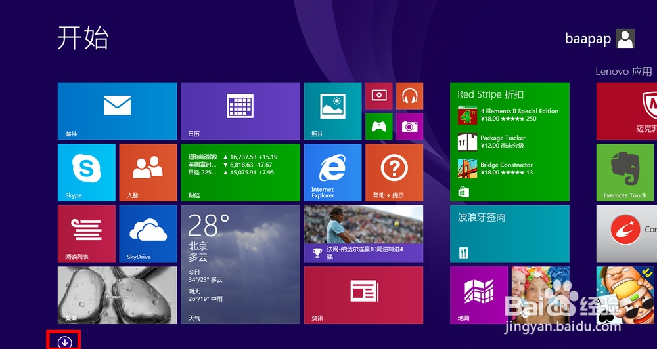Open the Weather (天气) tile showing 28°
657x349 pixels.
click(240, 264)
